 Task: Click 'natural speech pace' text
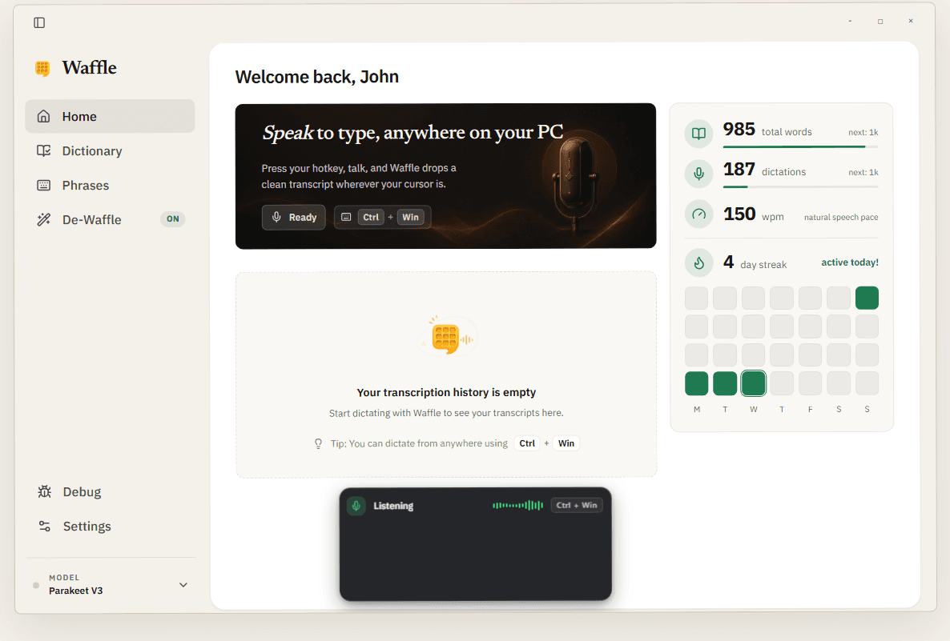(841, 218)
